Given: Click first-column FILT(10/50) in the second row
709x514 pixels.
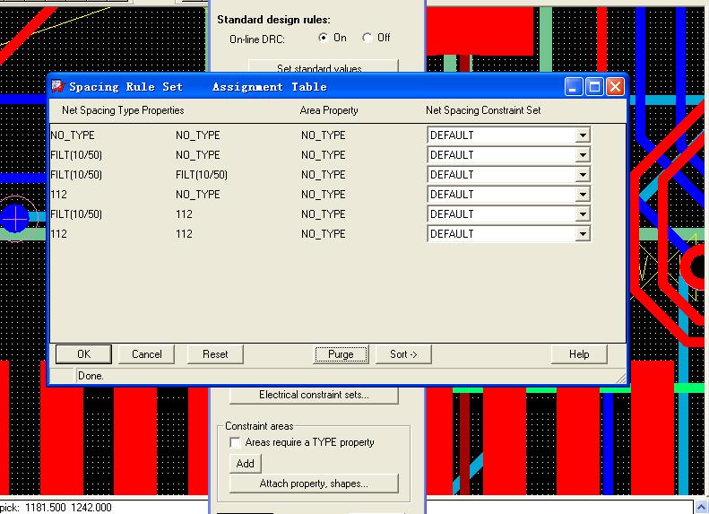Looking at the screenshot, I should pyautogui.click(x=76, y=155).
